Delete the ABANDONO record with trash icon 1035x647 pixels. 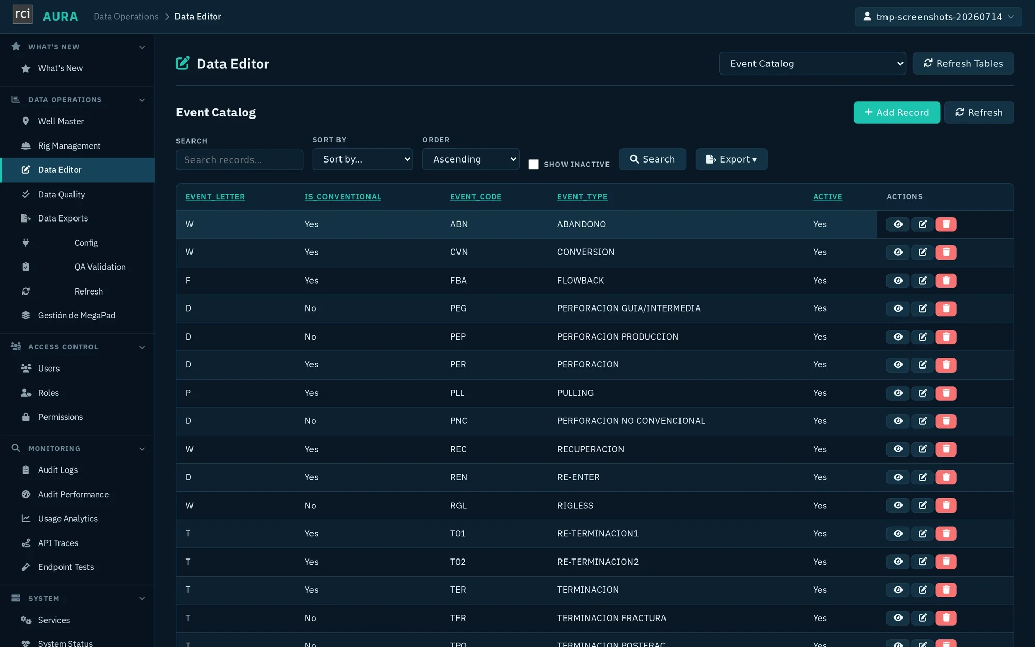pyautogui.click(x=946, y=224)
